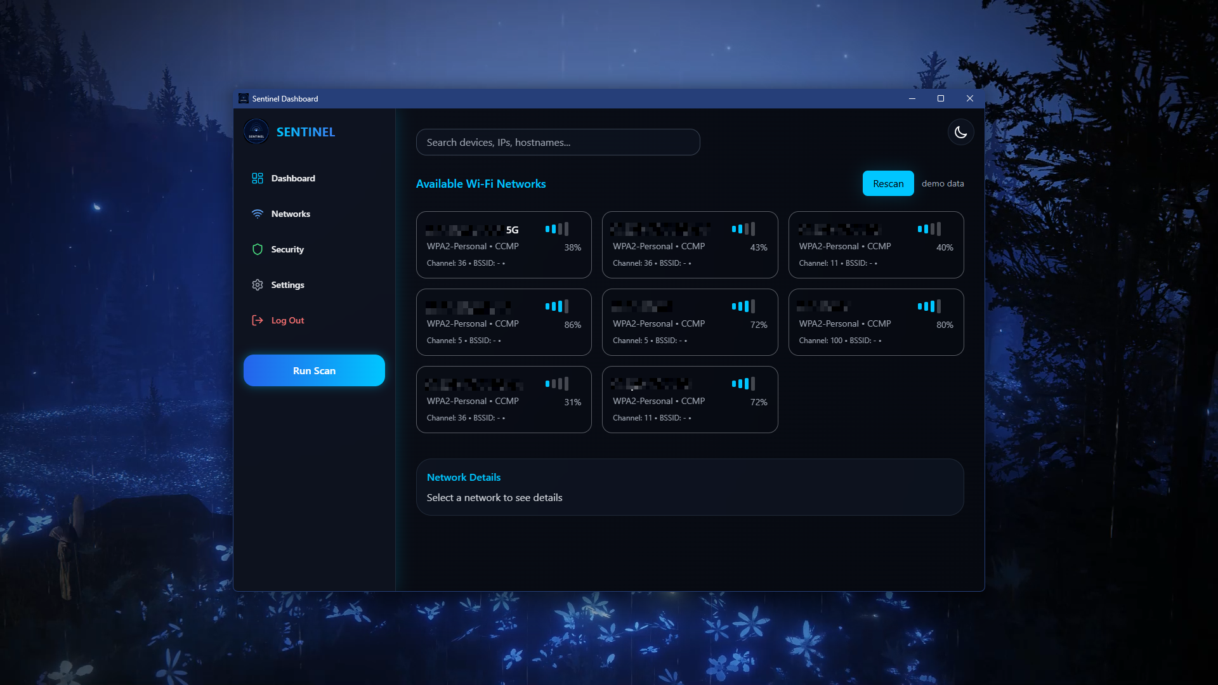Go to Dashboard page

[293, 178]
